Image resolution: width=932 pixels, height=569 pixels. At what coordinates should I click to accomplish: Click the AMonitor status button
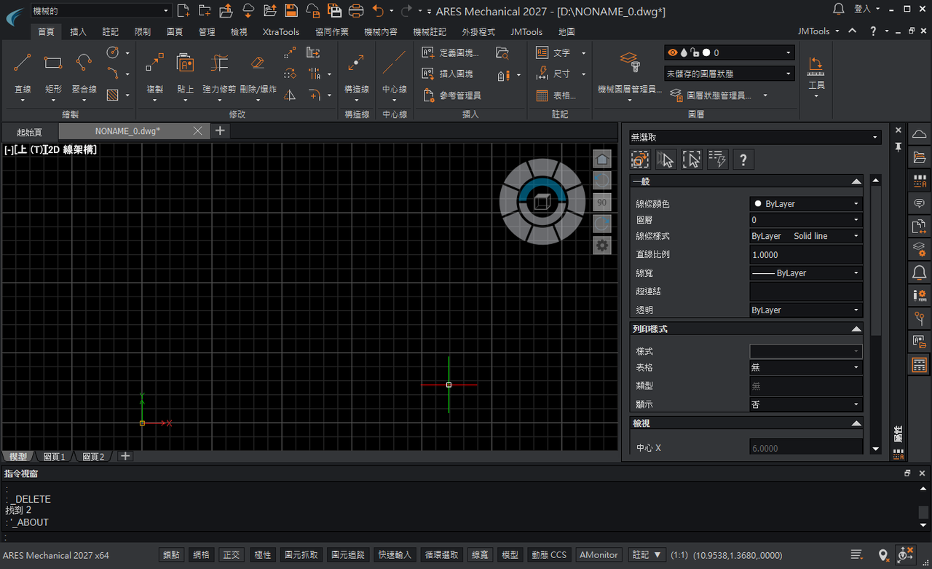point(599,555)
